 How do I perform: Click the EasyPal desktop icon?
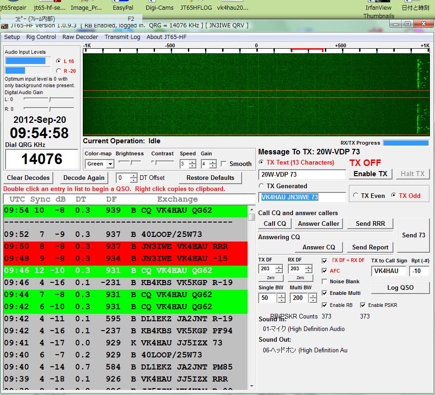tap(123, 6)
